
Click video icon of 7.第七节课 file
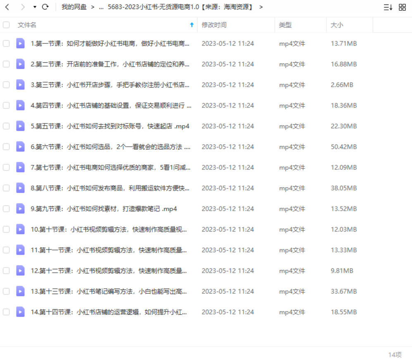pyautogui.click(x=20, y=167)
